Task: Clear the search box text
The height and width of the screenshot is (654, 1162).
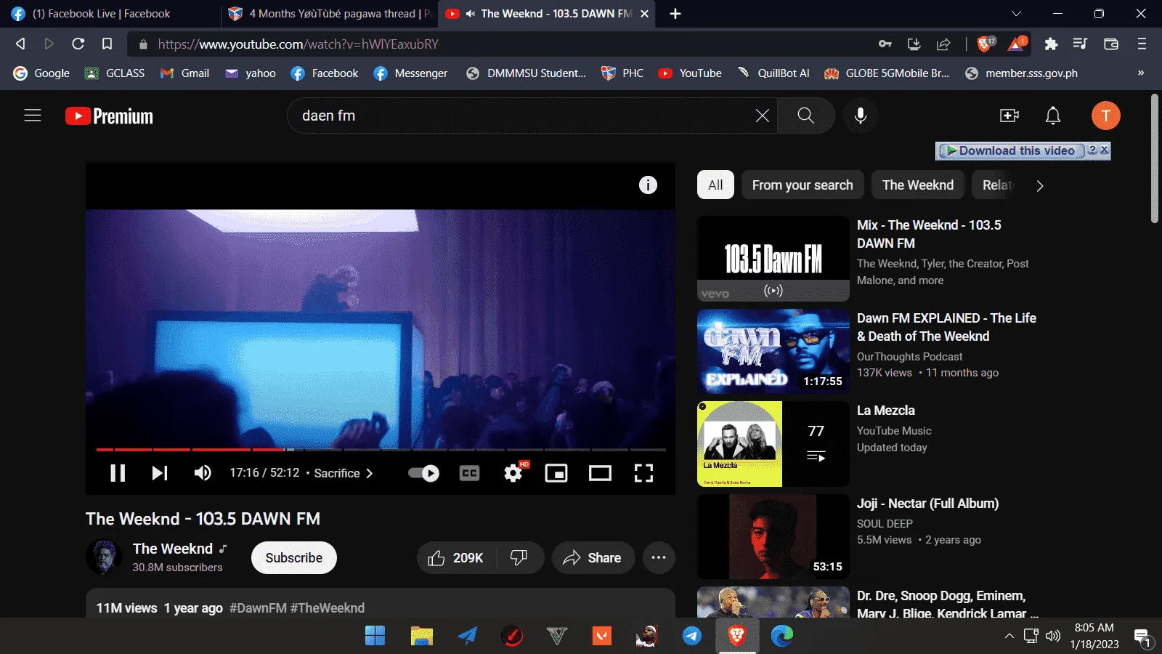Action: pyautogui.click(x=762, y=116)
